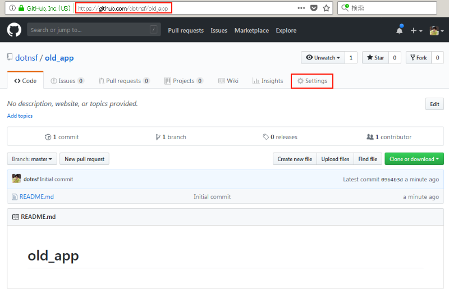Open the README.md file link
This screenshot has width=449, height=293.
tap(36, 196)
